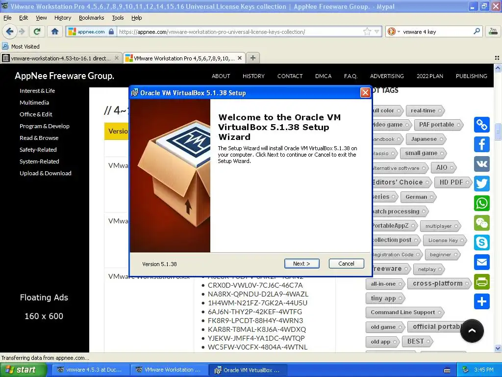Go to the Home page icon

[x=55, y=31]
